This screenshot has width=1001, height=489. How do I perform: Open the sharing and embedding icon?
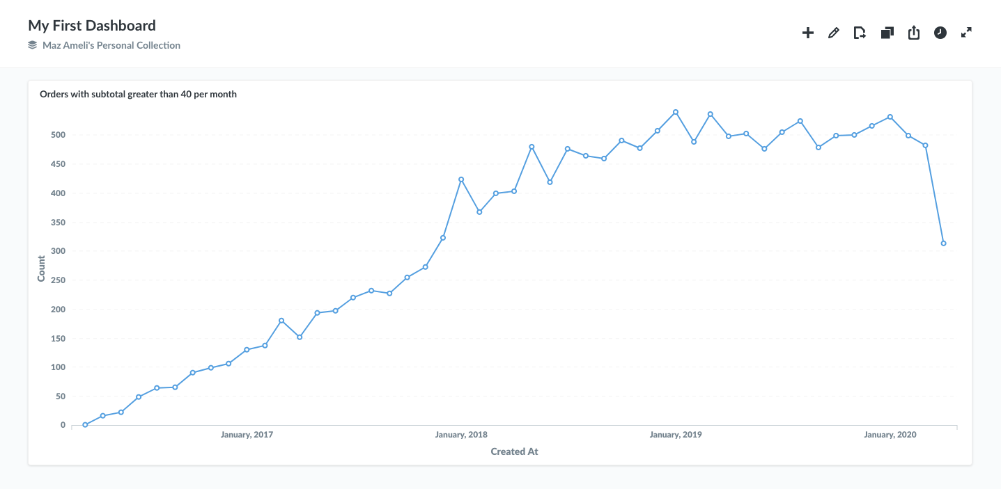pos(914,33)
